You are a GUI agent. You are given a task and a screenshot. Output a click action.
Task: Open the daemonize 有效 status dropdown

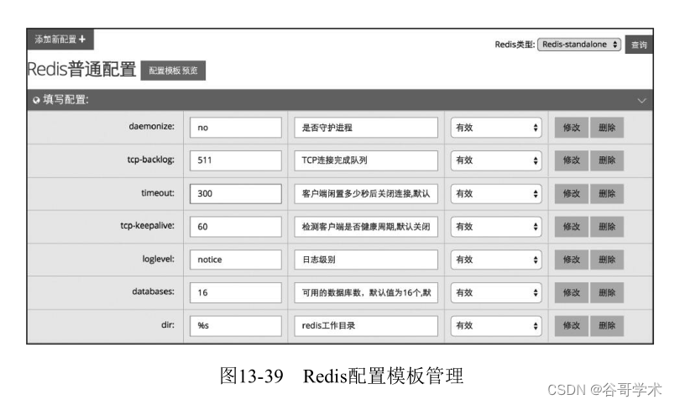496,128
